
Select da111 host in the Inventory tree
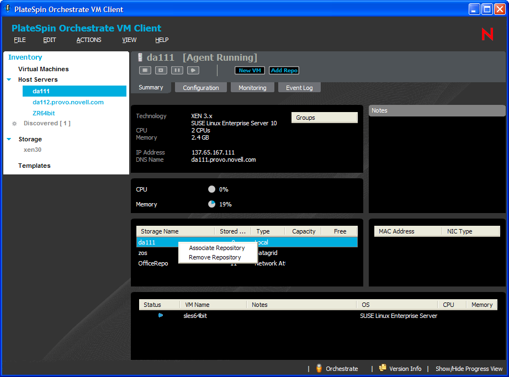tap(75, 91)
